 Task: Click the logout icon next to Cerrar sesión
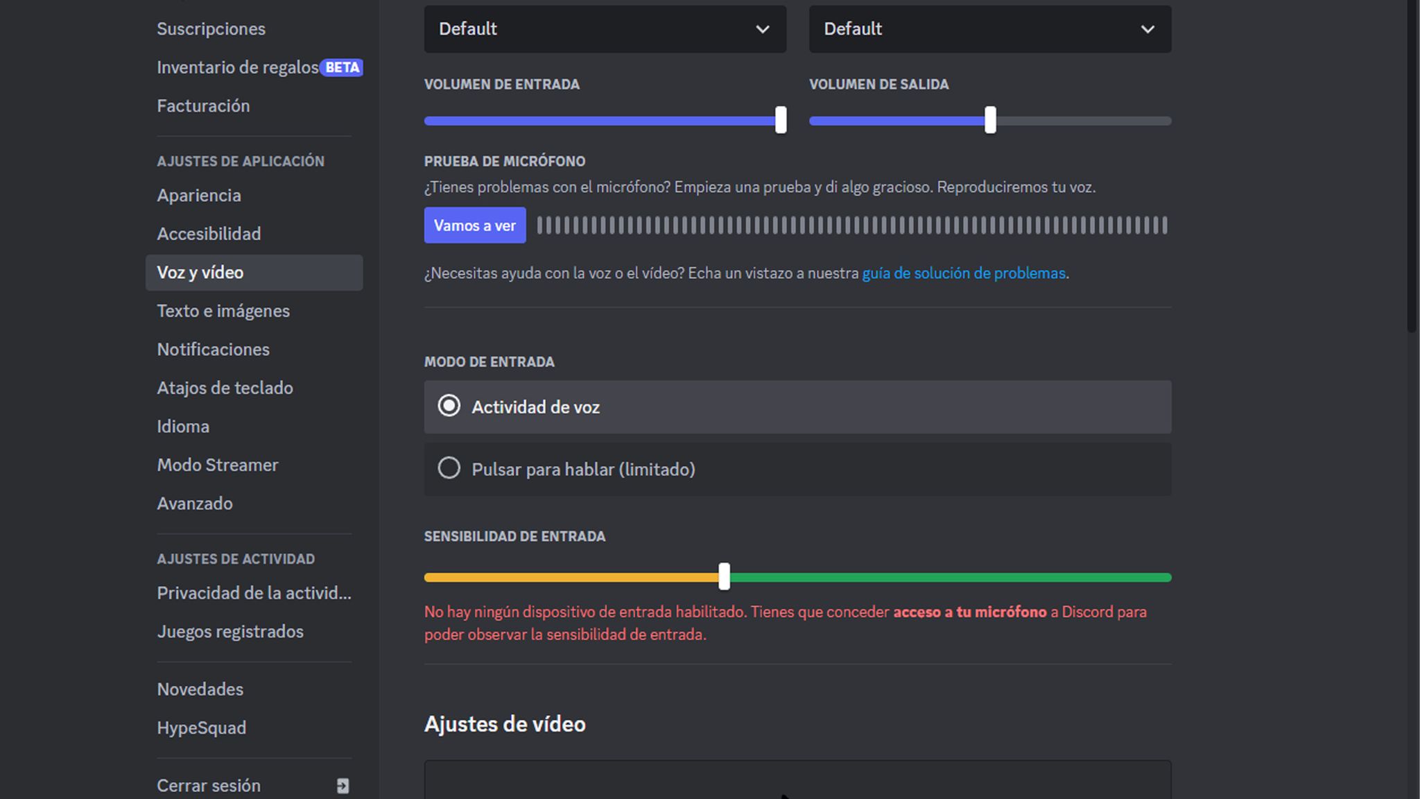tap(341, 785)
